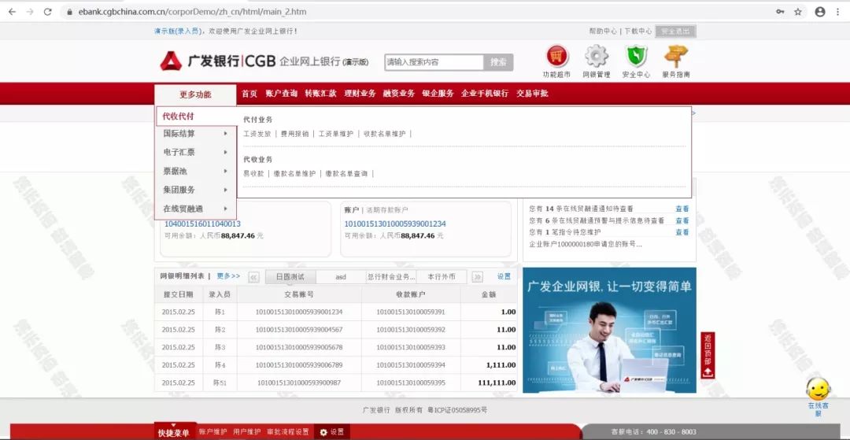The height and width of the screenshot is (440, 850).
Task: Switch to 日圆测试 detail tab
Action: click(290, 277)
